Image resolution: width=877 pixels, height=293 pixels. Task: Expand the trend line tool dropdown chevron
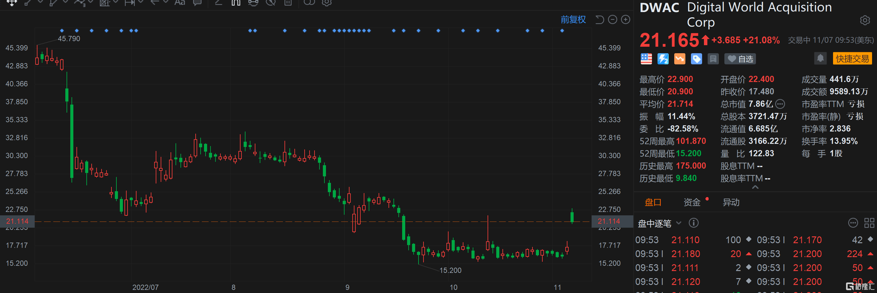click(x=40, y=2)
